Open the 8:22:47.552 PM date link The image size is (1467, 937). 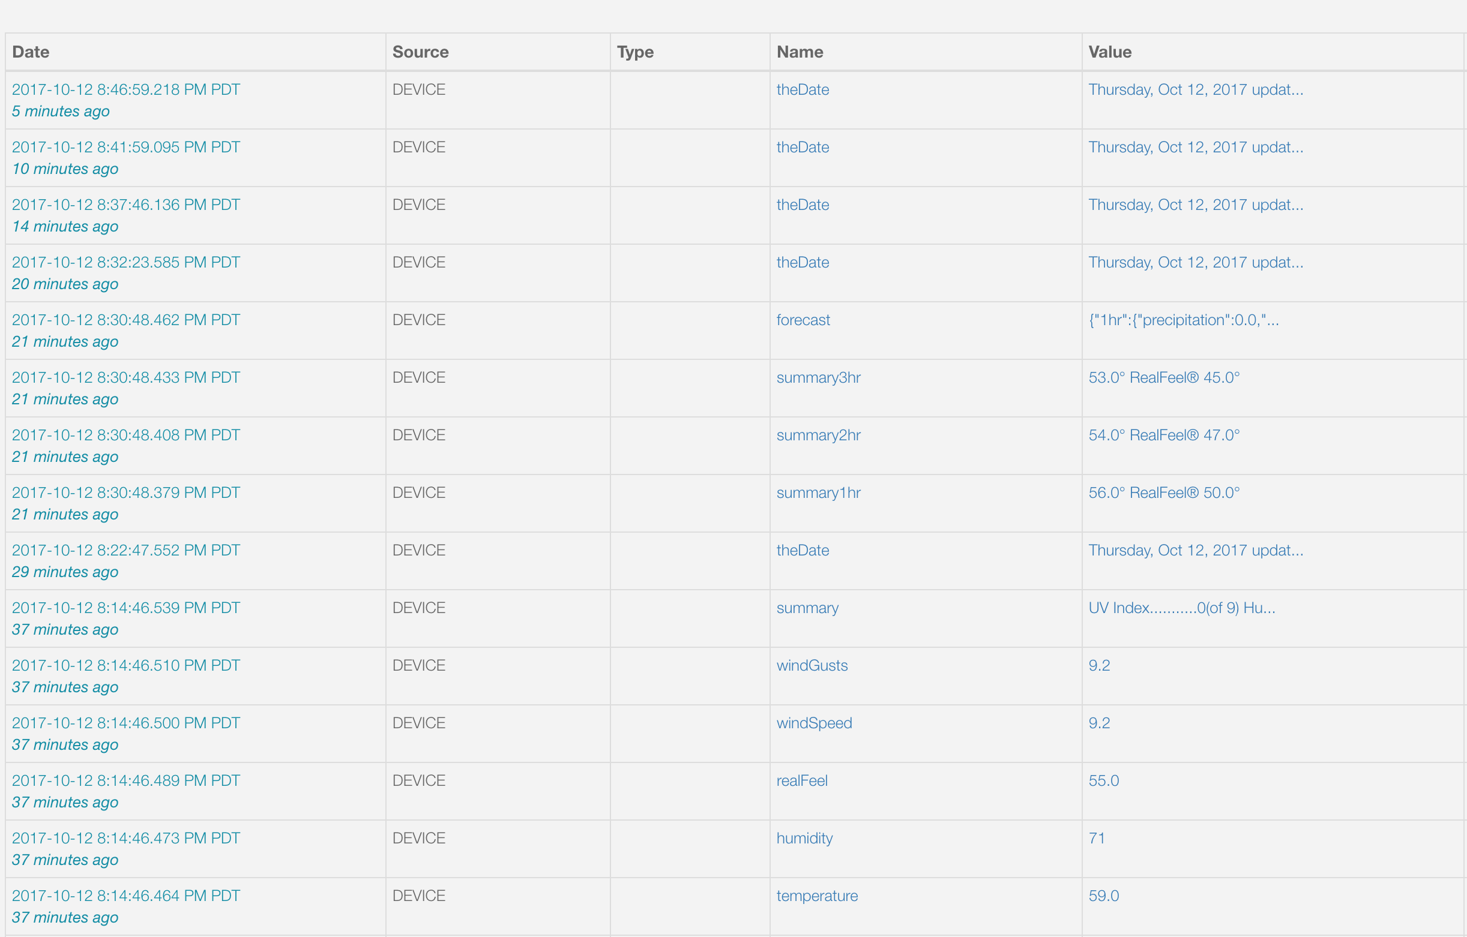pos(126,551)
